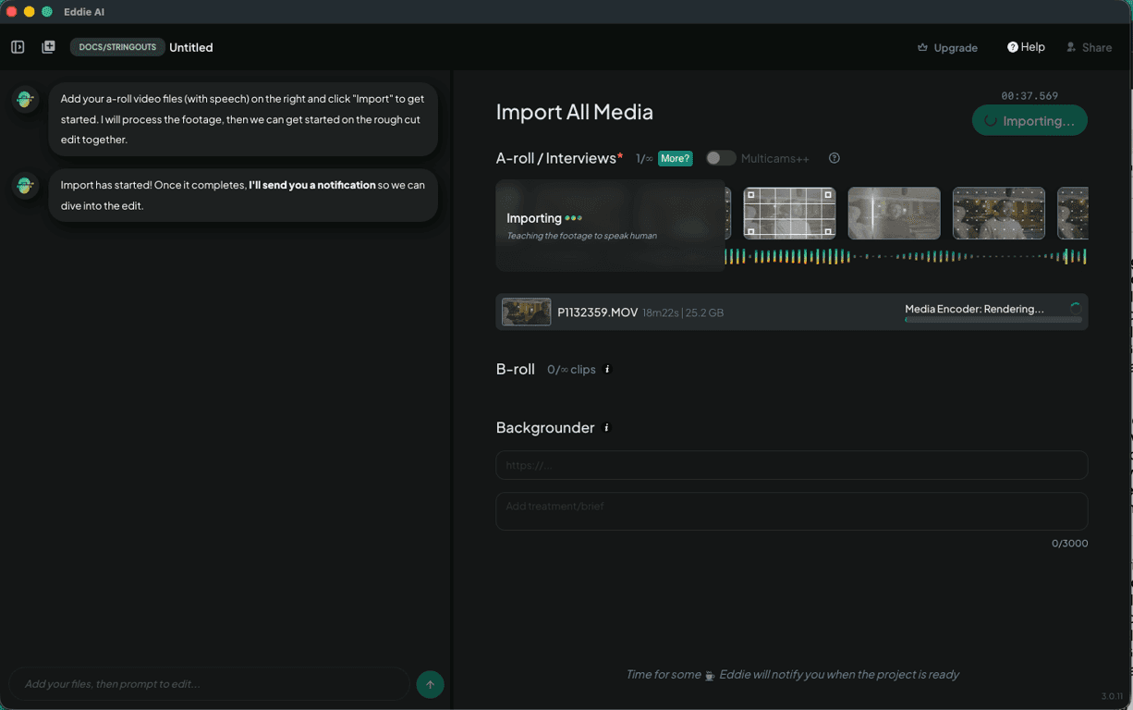Focus the Add treatment/brief text area
This screenshot has height=710, width=1133.
[792, 511]
